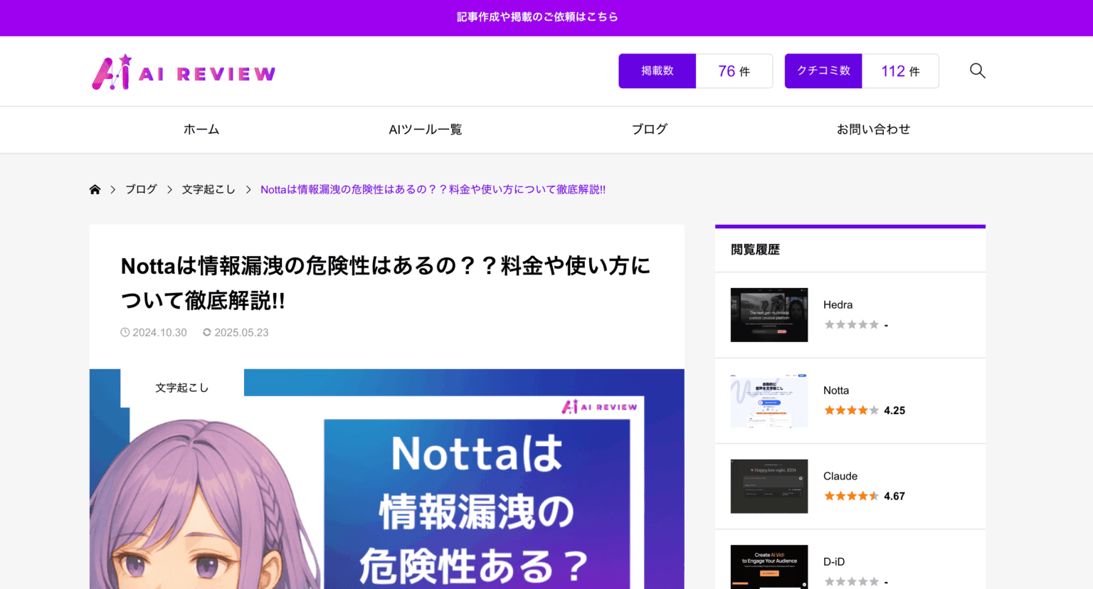Open the search icon
1093x589 pixels.
pyautogui.click(x=977, y=70)
